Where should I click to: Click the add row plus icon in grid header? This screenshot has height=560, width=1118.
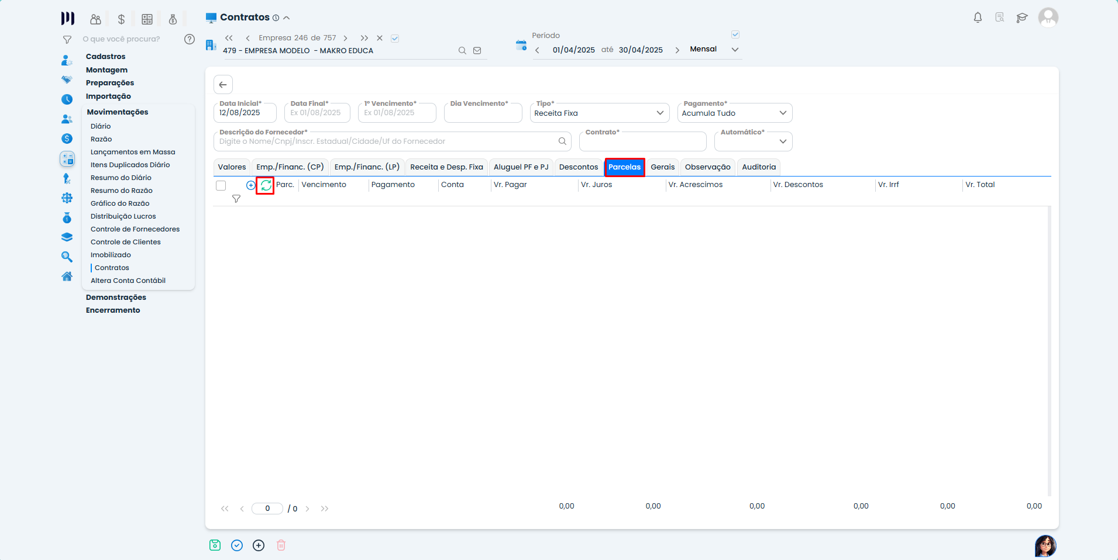click(x=251, y=185)
